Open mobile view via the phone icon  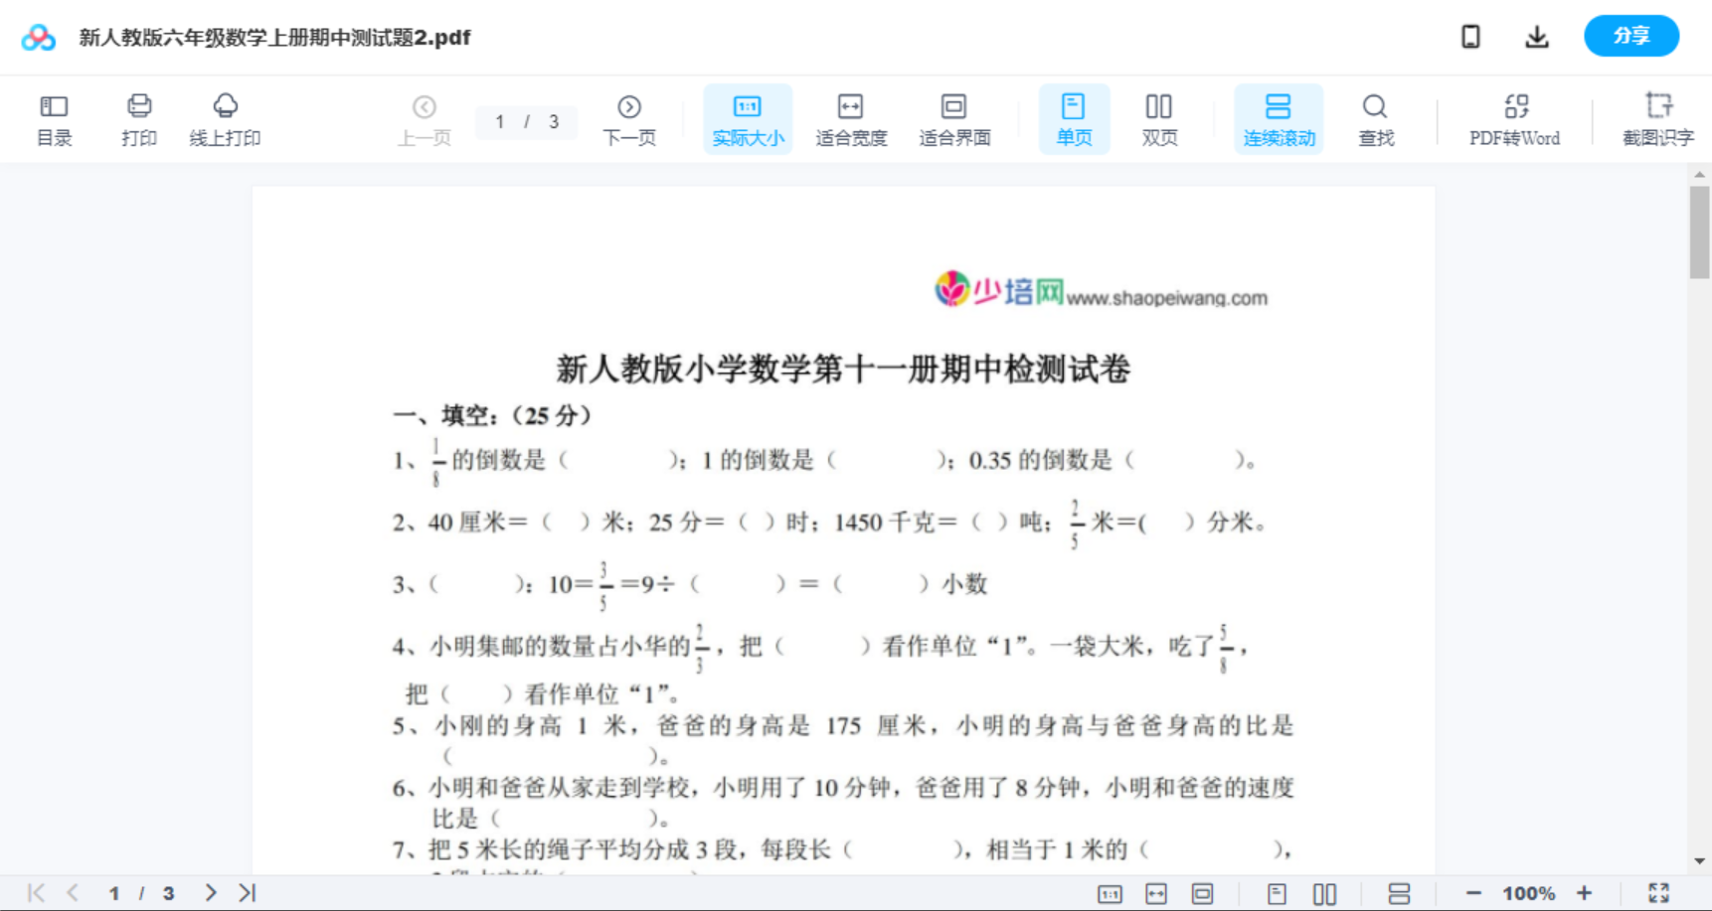tap(1470, 36)
